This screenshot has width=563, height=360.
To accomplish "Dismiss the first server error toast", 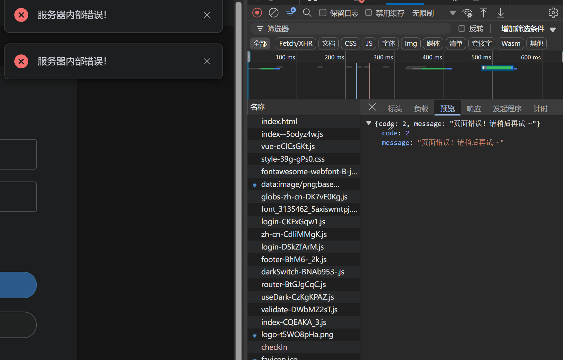I will click(x=207, y=15).
